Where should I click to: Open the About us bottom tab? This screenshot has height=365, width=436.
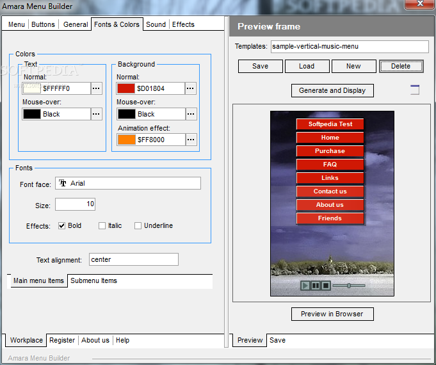(95, 340)
